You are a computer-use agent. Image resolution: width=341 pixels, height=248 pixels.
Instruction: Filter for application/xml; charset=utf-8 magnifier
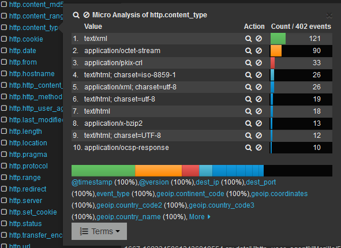click(x=248, y=87)
